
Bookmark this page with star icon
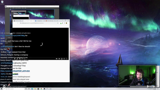click(x=58, y=23)
